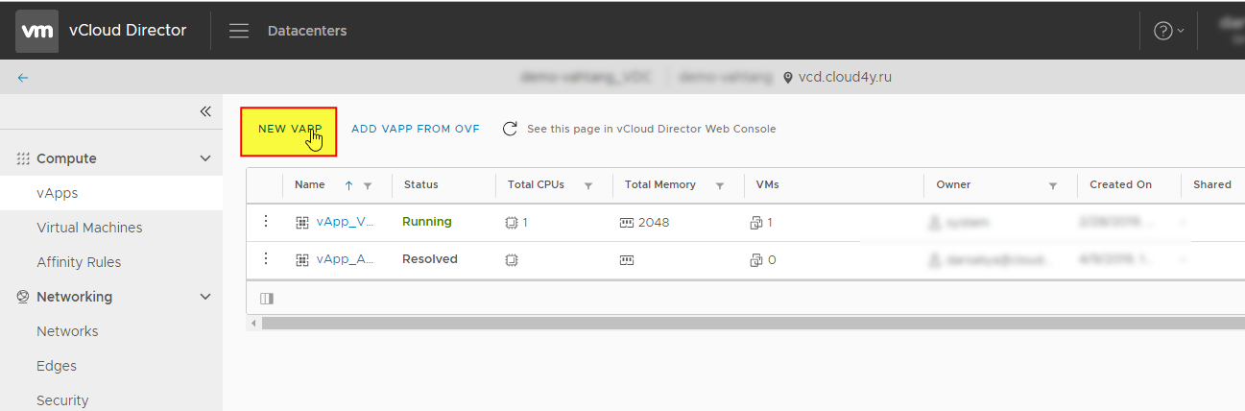The image size is (1245, 411).
Task: Collapse the Compute section
Action: tap(204, 158)
